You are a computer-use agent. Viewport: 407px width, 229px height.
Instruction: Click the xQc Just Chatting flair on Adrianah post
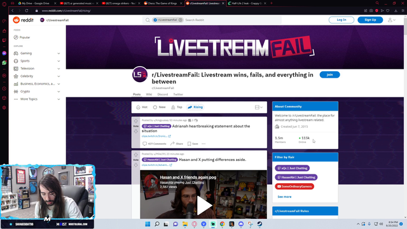click(x=156, y=126)
